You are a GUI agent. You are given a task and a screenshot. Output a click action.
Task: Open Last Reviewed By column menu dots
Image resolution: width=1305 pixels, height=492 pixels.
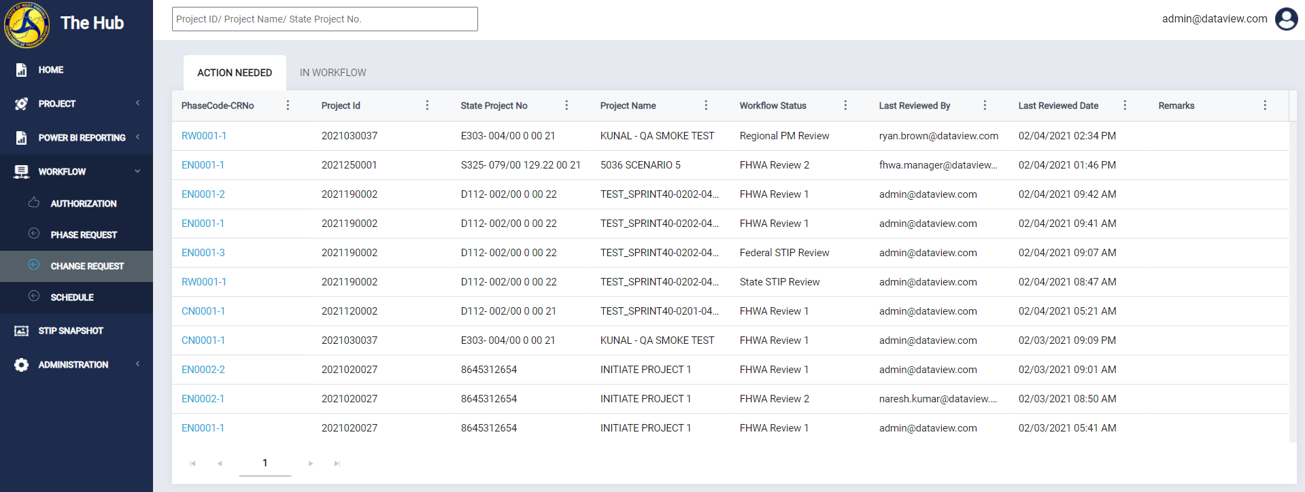click(x=985, y=105)
